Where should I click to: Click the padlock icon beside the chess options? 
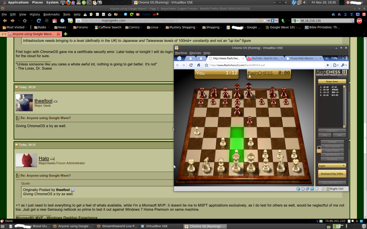pos(319,150)
